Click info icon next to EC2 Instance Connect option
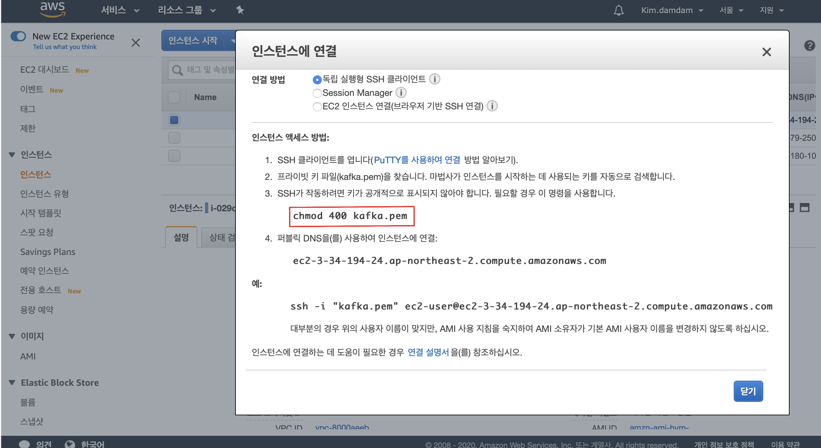 click(492, 106)
